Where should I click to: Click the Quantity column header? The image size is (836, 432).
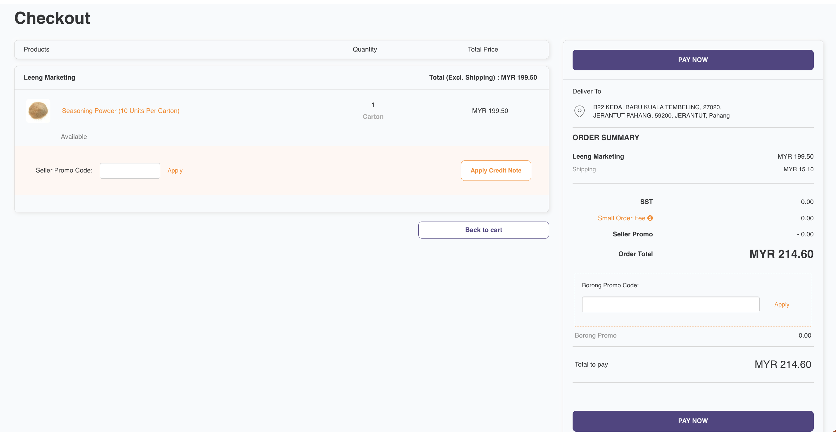point(365,50)
